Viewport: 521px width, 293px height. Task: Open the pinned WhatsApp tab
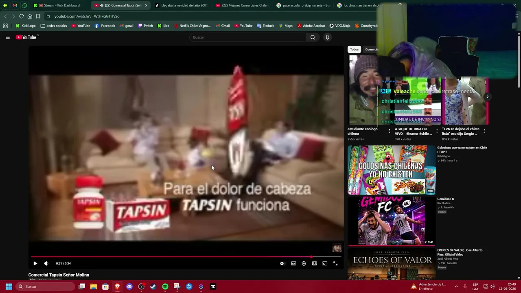click(x=24, y=5)
